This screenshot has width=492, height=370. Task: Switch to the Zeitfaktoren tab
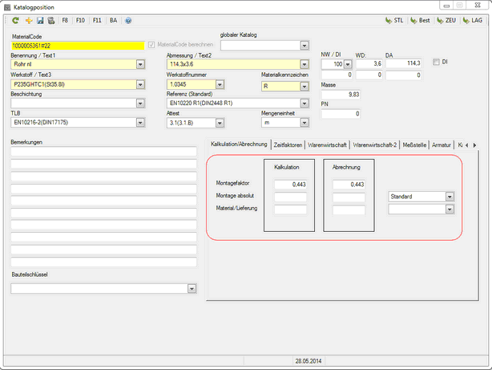point(289,144)
